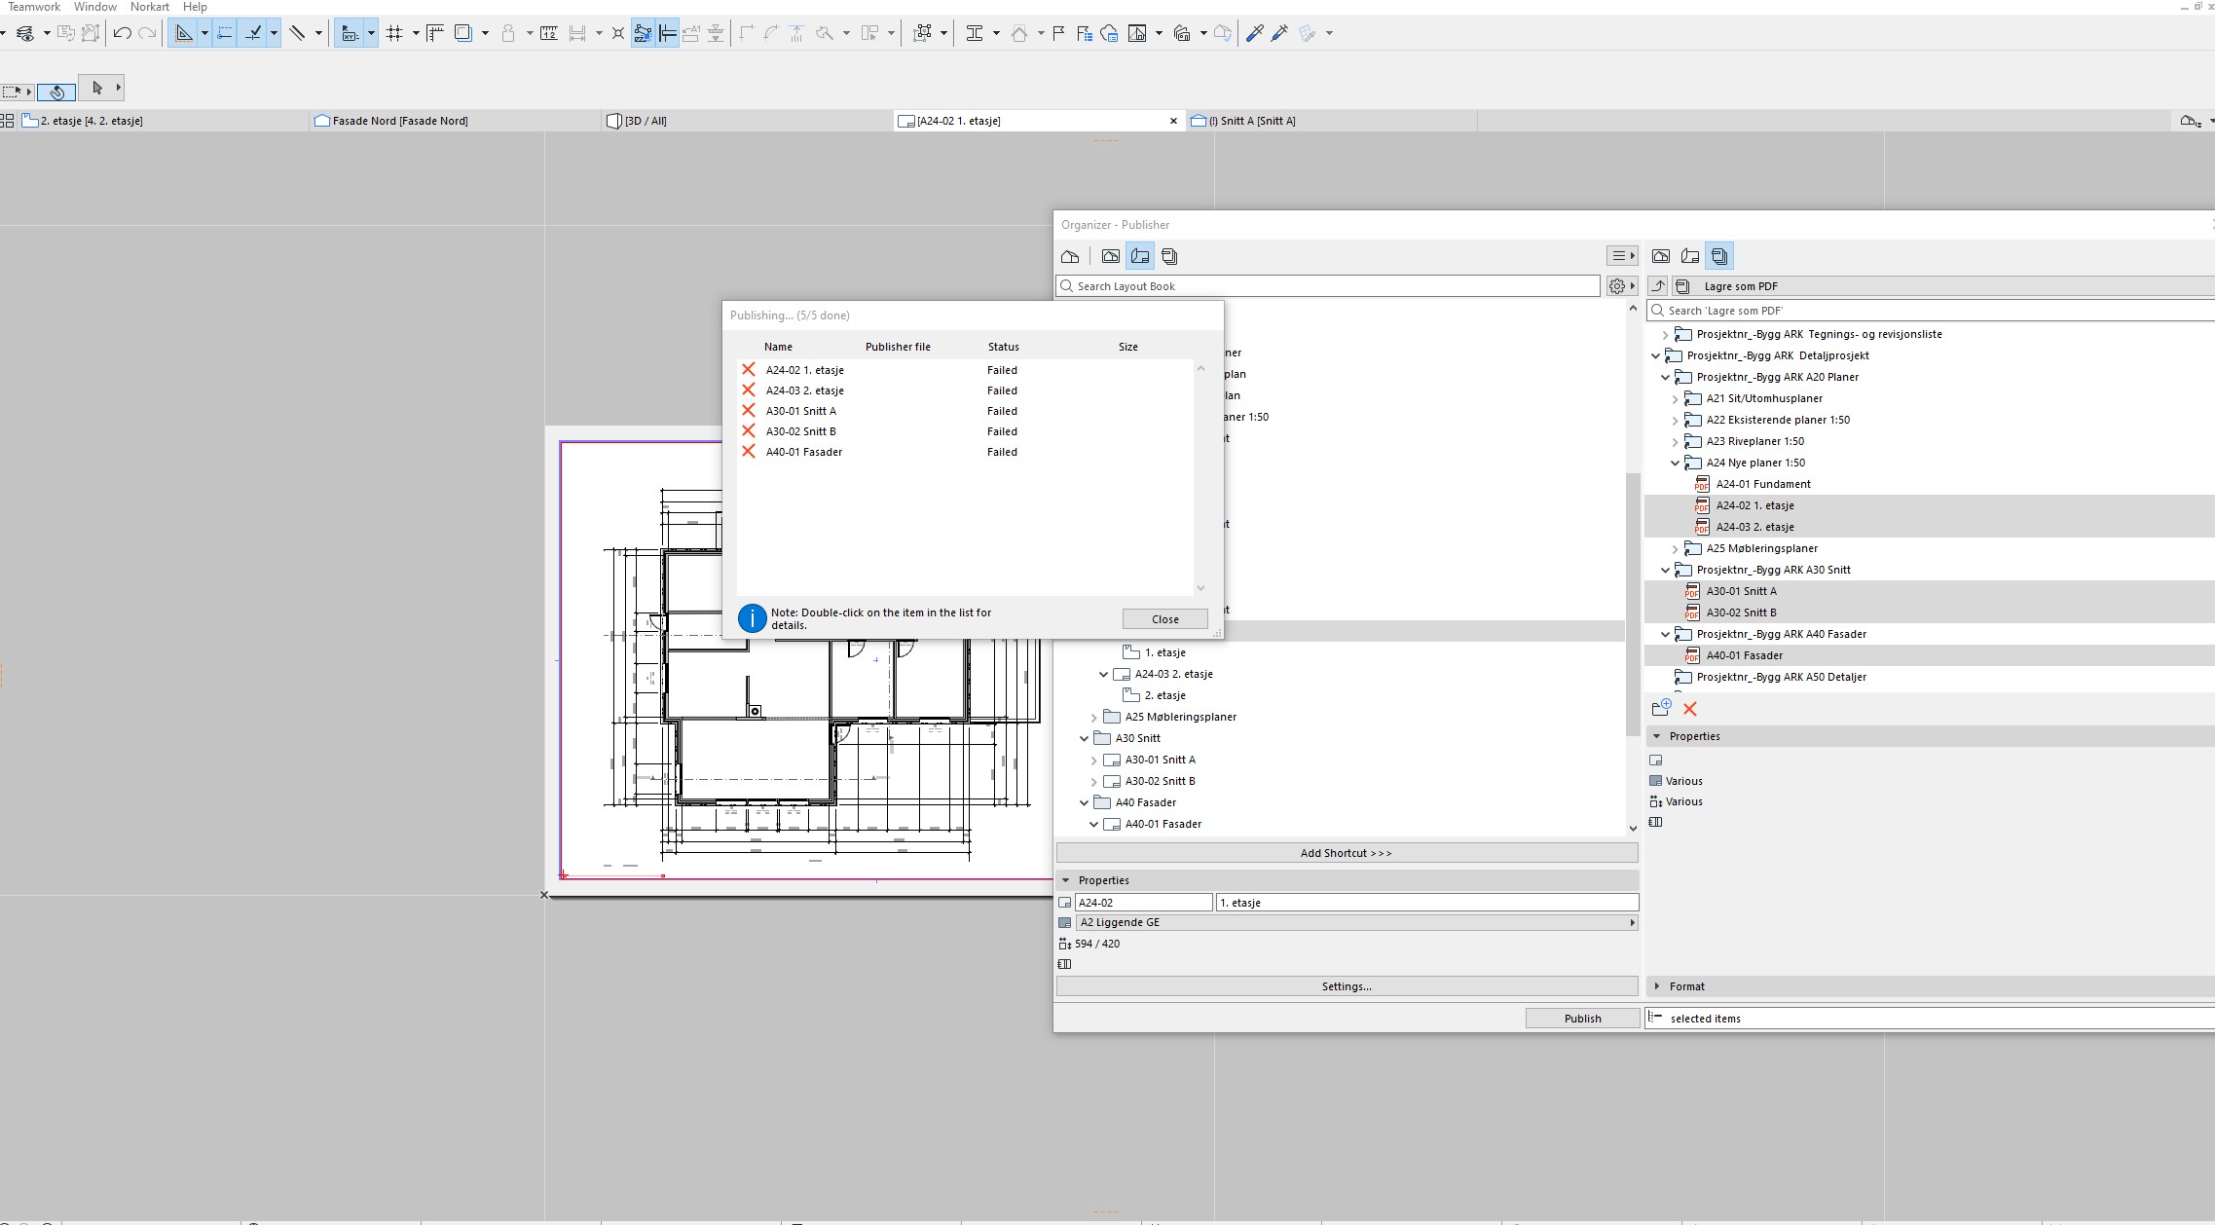Collapse the A24 Nye planer 1:50 folder

click(1675, 463)
